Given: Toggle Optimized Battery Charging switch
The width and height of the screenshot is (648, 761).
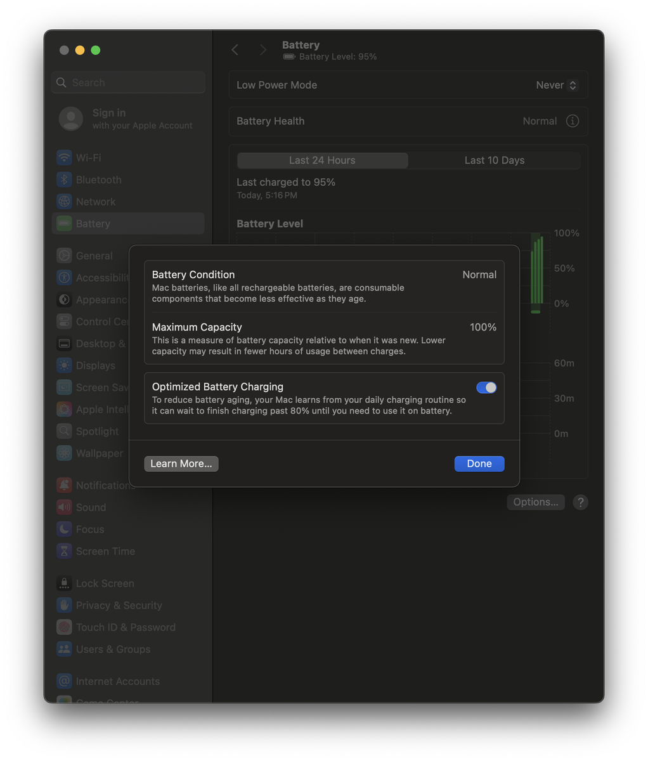Looking at the screenshot, I should click(x=486, y=387).
